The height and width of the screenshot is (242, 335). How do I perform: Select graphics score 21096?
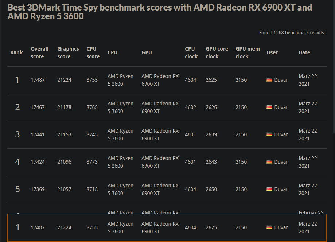(64, 162)
